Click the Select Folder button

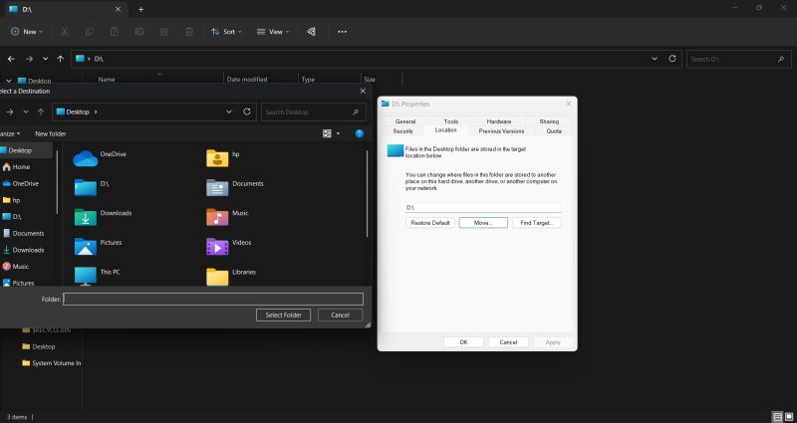point(283,315)
